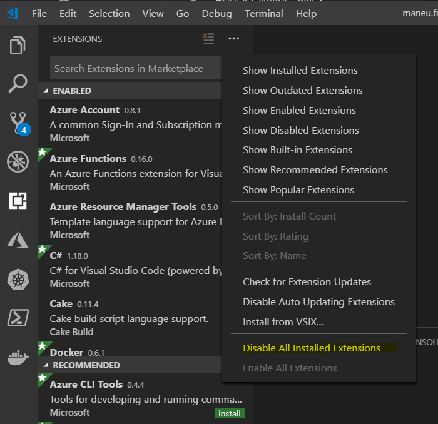Click the EXTENSIONS panel title
The width and height of the screenshot is (438, 424).
pyautogui.click(x=78, y=39)
